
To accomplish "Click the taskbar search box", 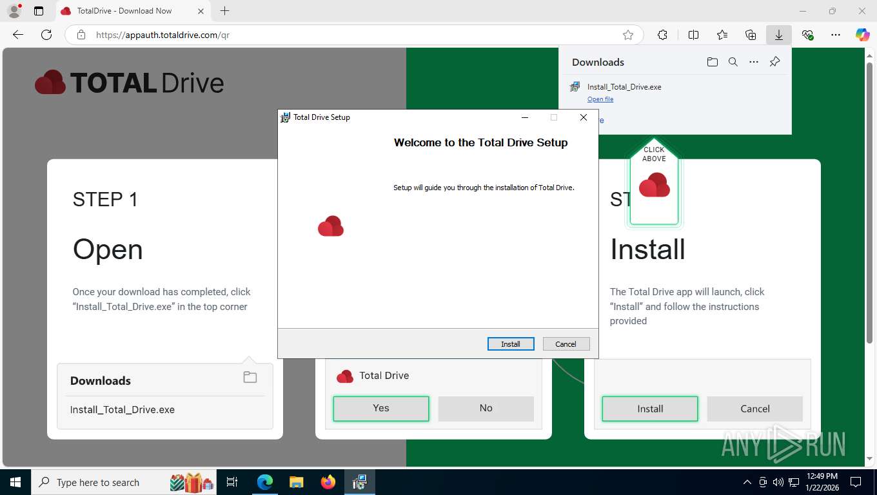I will (125, 482).
